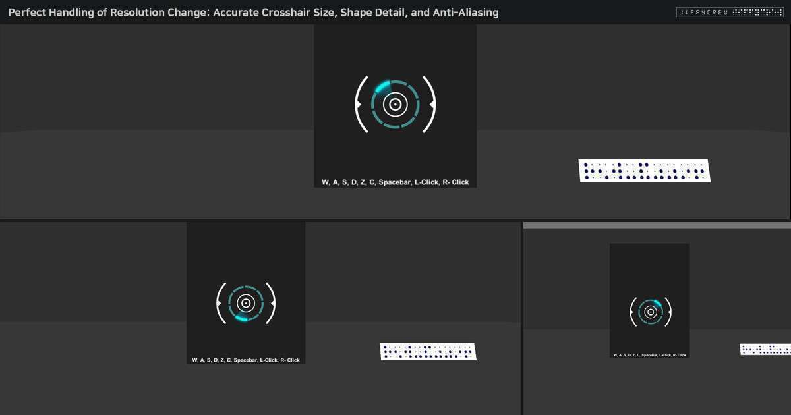Click the dotted key indicator strip in the medium preview
The height and width of the screenshot is (415, 791).
428,352
